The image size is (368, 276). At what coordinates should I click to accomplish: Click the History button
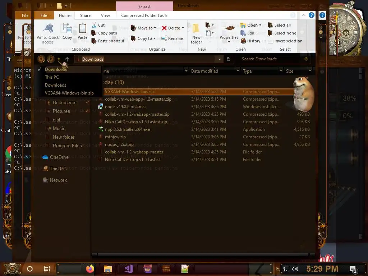coord(250,41)
